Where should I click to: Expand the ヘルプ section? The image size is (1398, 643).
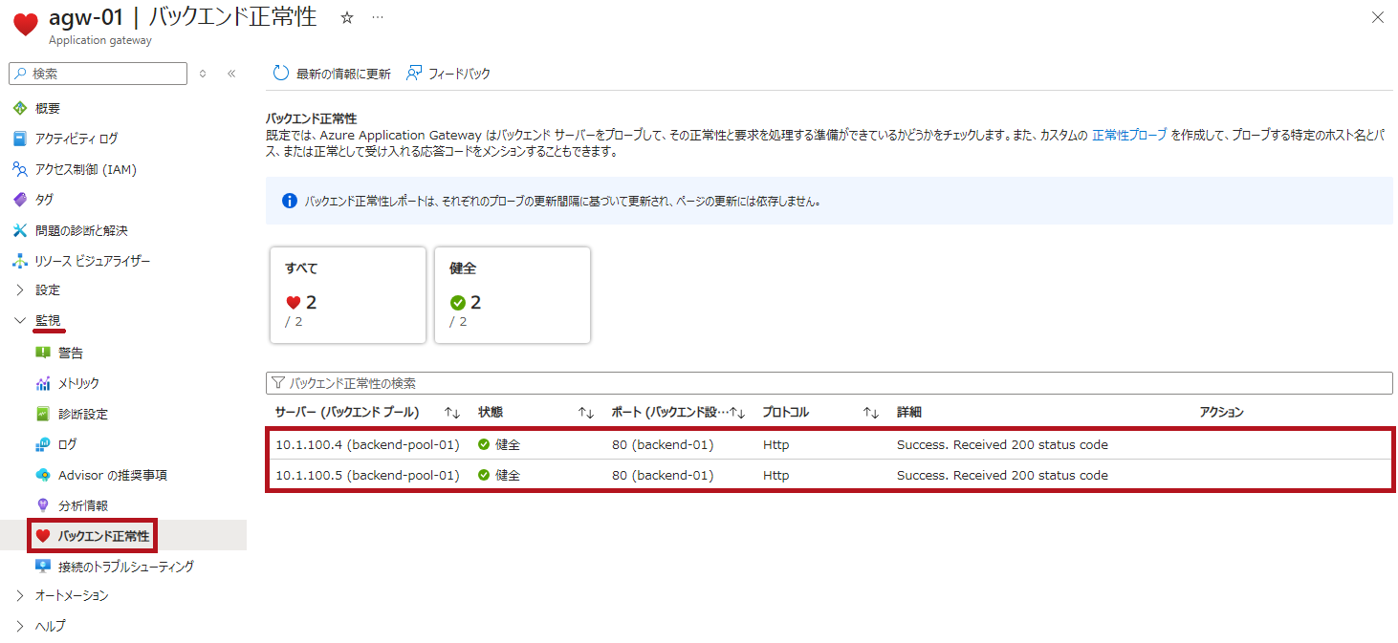tap(20, 626)
